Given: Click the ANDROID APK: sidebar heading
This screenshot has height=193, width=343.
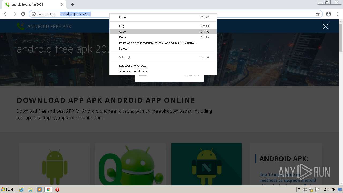Looking at the screenshot, I should coord(284,159).
